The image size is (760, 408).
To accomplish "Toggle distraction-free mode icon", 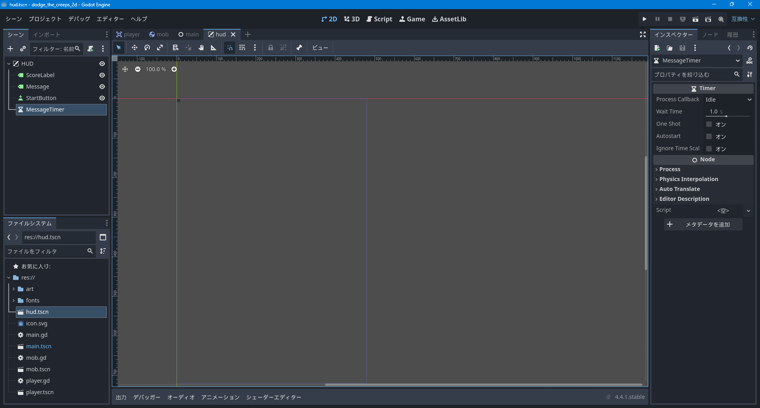I will pos(643,35).
